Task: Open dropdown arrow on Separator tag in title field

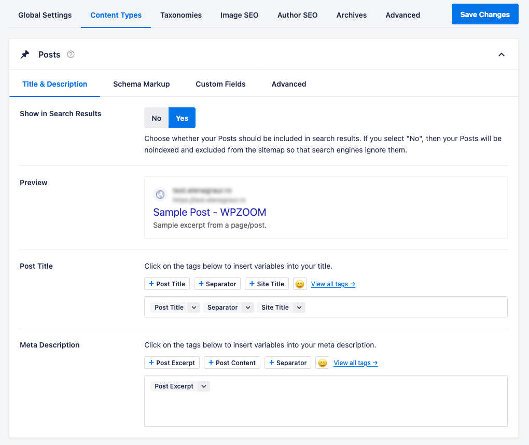Action: [x=248, y=308]
